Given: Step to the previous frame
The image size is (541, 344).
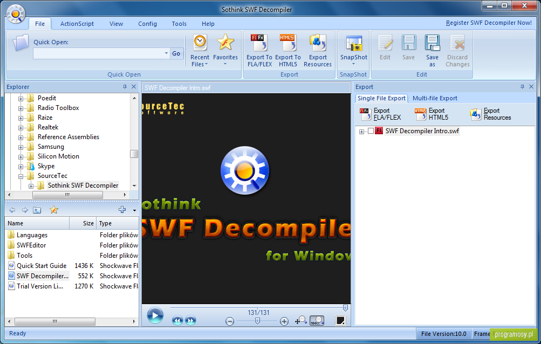Looking at the screenshot, I should pos(177,320).
